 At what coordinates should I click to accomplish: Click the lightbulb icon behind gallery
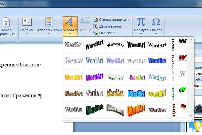[x=197, y=126]
